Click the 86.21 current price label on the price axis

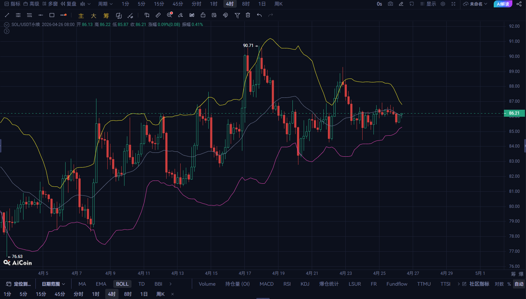point(514,113)
